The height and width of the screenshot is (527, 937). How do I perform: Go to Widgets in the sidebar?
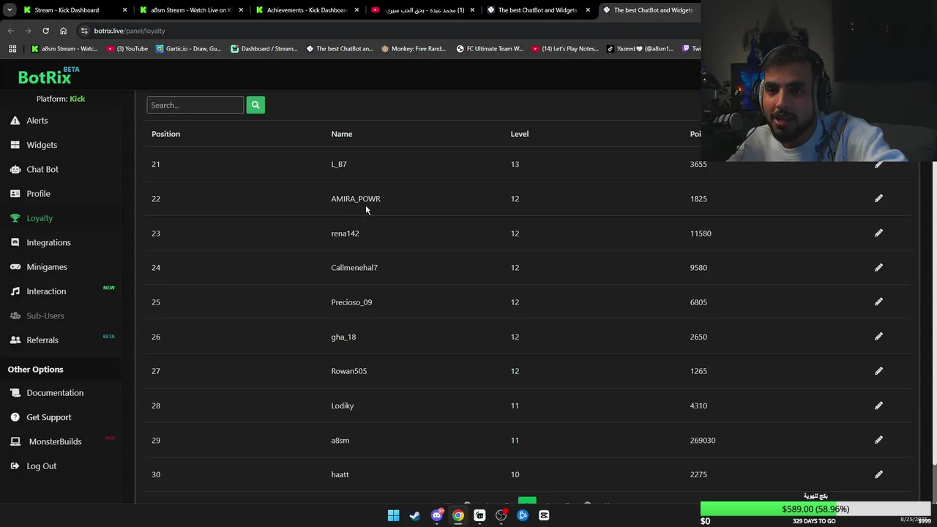(x=42, y=145)
